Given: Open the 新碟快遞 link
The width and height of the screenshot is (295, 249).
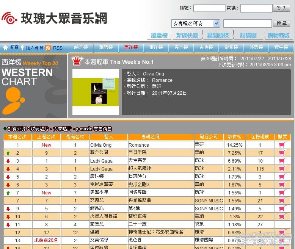Looking at the screenshot, I should pyautogui.click(x=187, y=35).
